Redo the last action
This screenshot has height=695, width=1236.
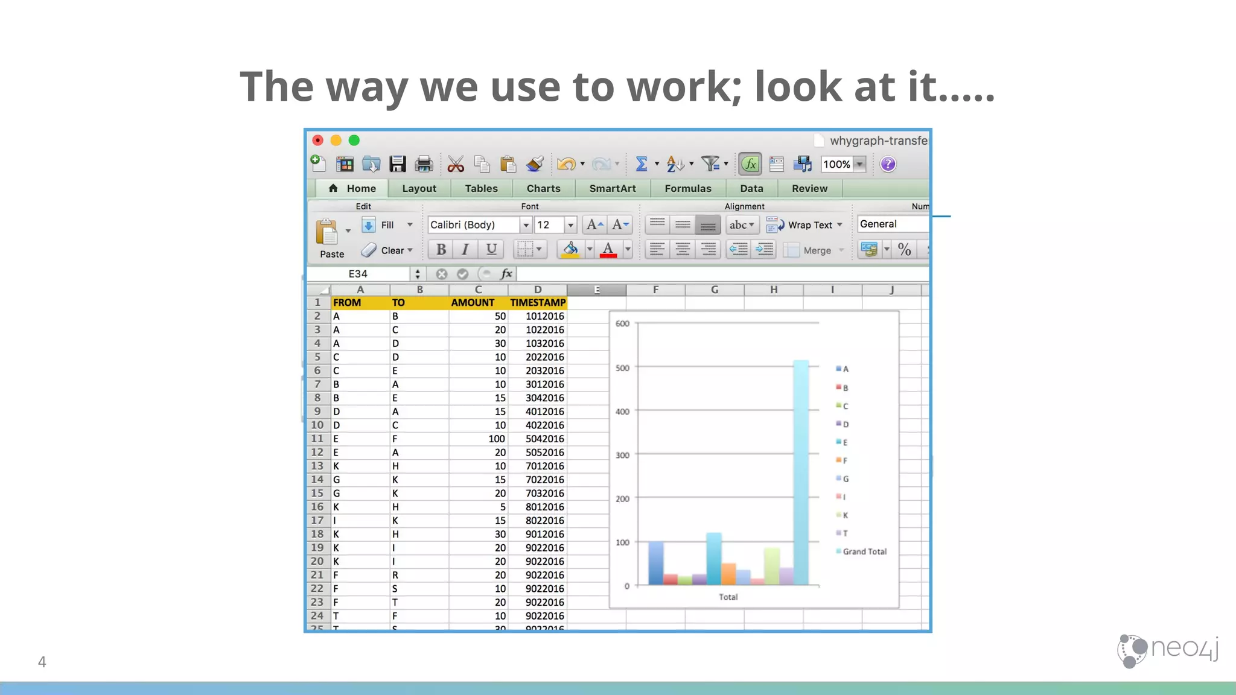tap(601, 164)
